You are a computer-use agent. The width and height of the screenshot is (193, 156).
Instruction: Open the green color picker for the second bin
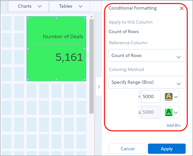[x=171, y=112]
